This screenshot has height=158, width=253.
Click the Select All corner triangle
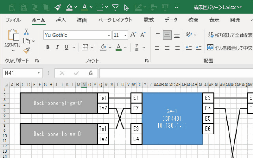coord(6,85)
